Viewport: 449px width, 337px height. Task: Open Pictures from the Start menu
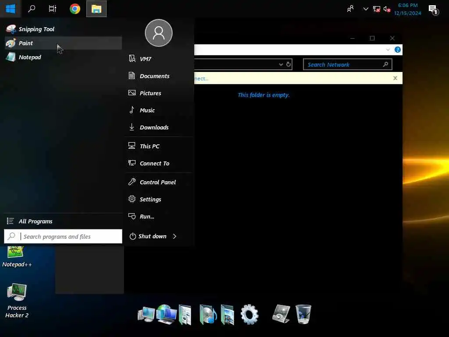click(159, 93)
